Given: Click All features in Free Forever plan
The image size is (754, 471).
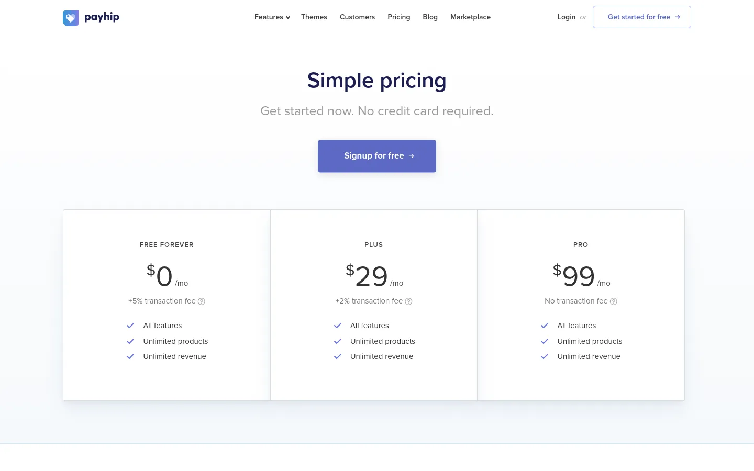Looking at the screenshot, I should click(x=162, y=326).
